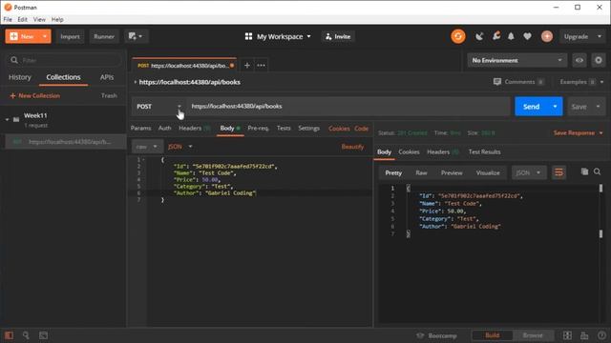Open the new window dropdown arrow
This screenshot has width=611, height=343.
coord(140,36)
